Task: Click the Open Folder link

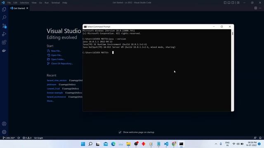Action: (58, 59)
